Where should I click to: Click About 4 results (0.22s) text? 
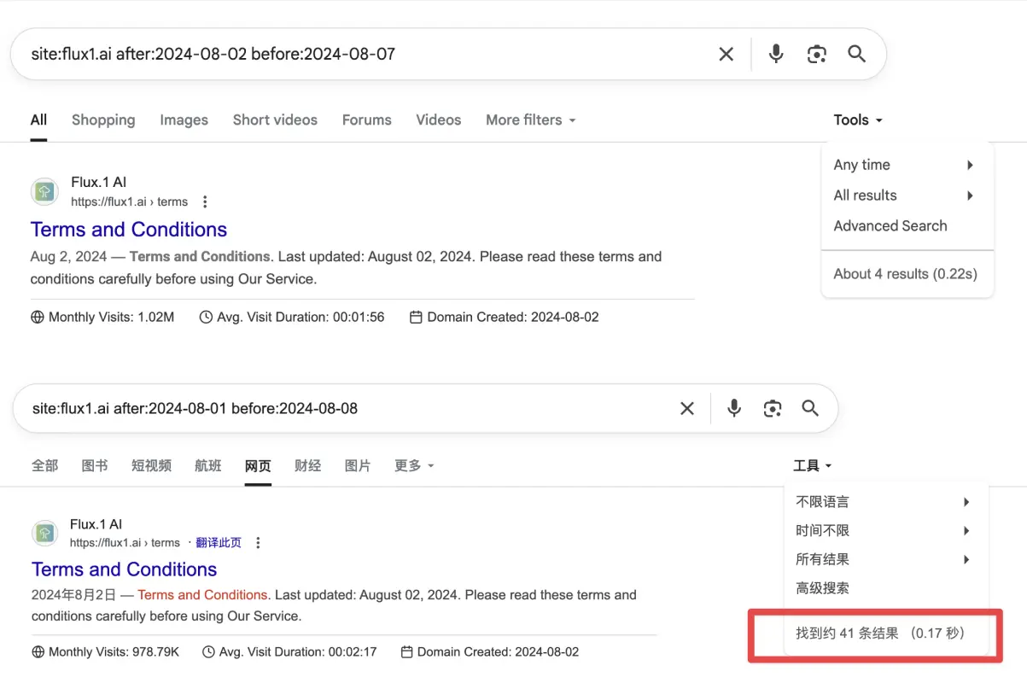[x=906, y=274]
